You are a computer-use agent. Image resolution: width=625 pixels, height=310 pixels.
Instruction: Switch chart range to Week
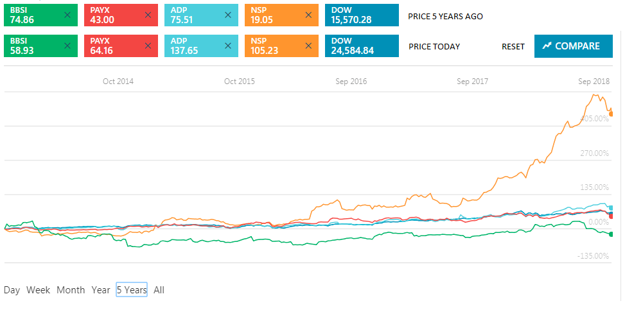[38, 290]
